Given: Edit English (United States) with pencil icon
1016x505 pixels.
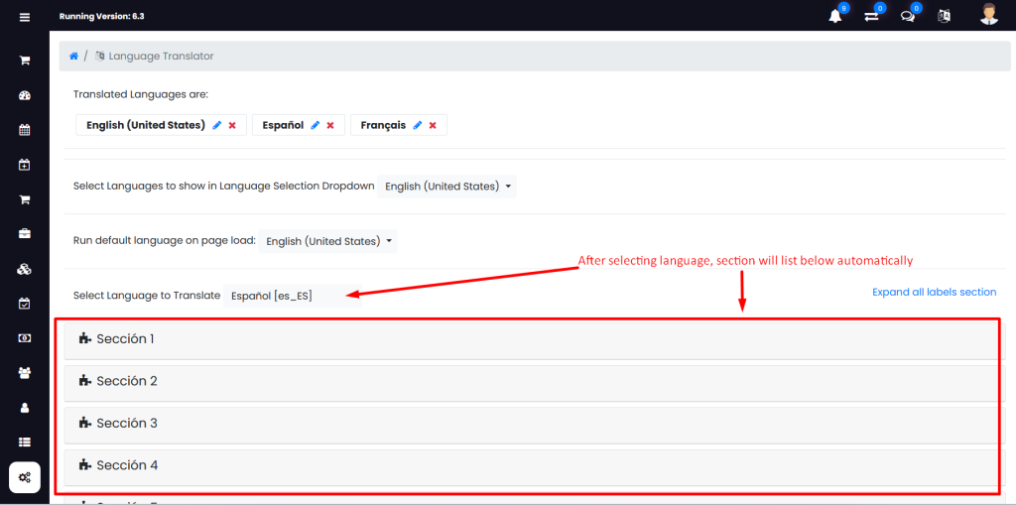Looking at the screenshot, I should coord(217,125).
